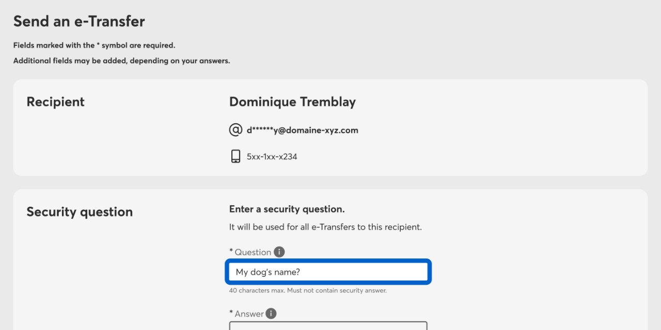
Task: Click the 'Recipient' section heading
Action: coord(55,102)
